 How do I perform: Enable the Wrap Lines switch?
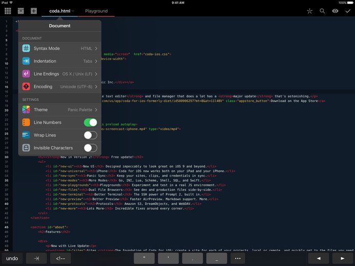(91, 135)
